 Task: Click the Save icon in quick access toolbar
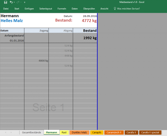(5, 2)
